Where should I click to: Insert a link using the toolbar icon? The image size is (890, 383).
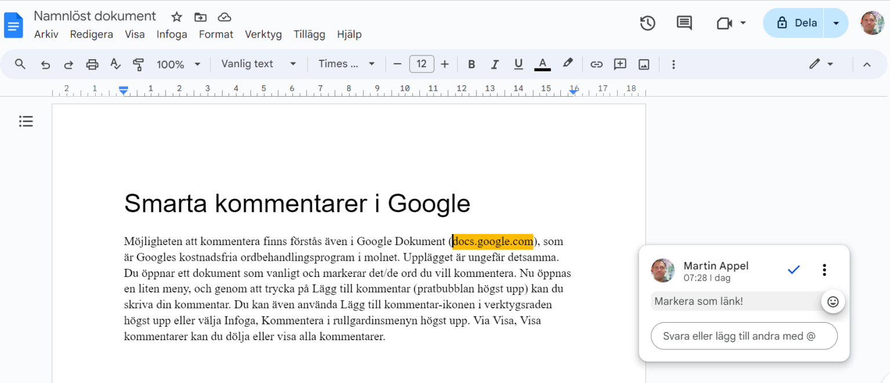pos(596,64)
